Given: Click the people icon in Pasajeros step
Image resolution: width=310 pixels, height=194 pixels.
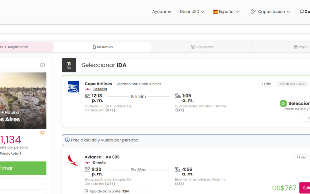Looking at the screenshot, I should (x=193, y=47).
